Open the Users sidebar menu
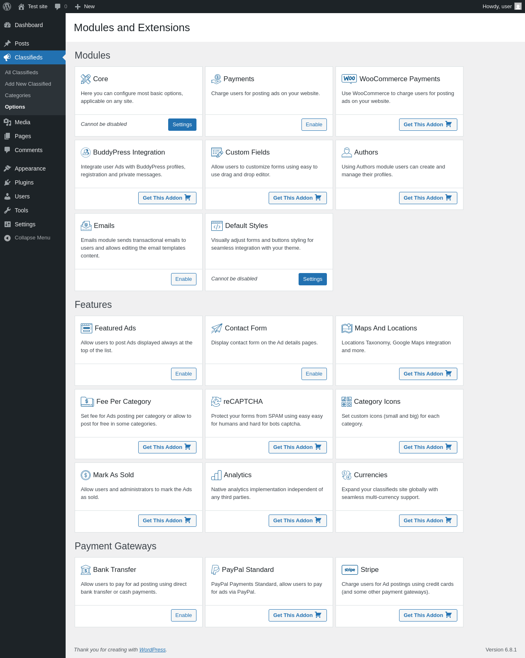 33,196
